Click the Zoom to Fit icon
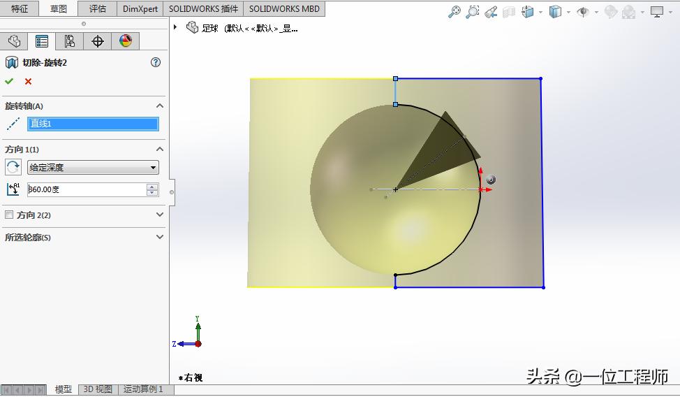This screenshot has height=397, width=680. (454, 12)
